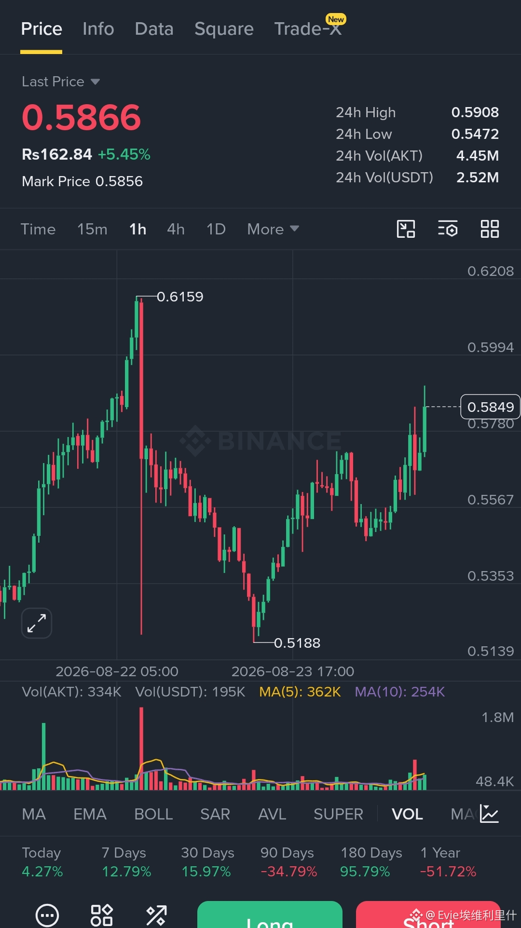Tap the Vol(USDT): 195K label
This screenshot has height=928, width=521.
pyautogui.click(x=190, y=692)
